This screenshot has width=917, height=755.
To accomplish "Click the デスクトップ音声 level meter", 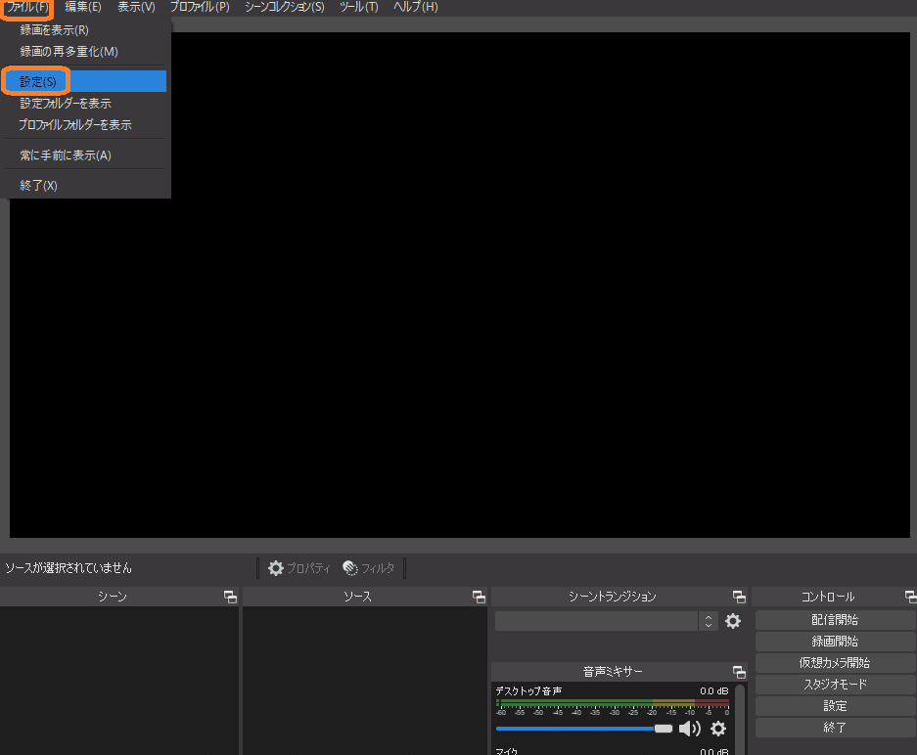I will (613, 703).
